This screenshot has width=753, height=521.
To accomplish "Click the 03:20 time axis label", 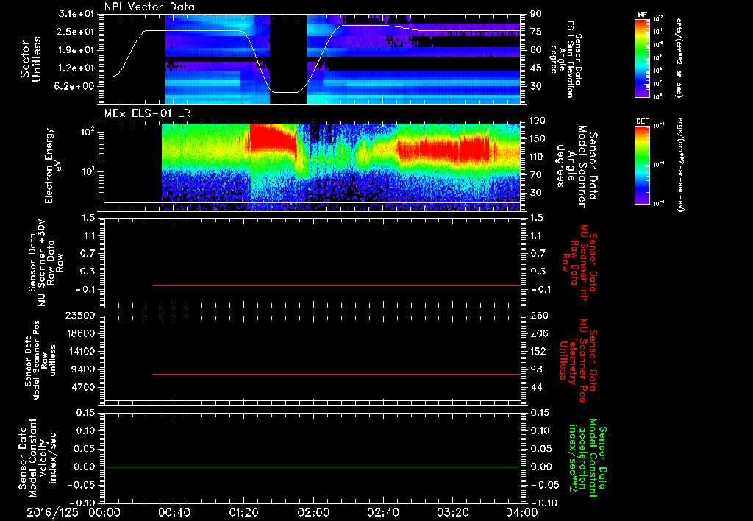I will coord(452,512).
